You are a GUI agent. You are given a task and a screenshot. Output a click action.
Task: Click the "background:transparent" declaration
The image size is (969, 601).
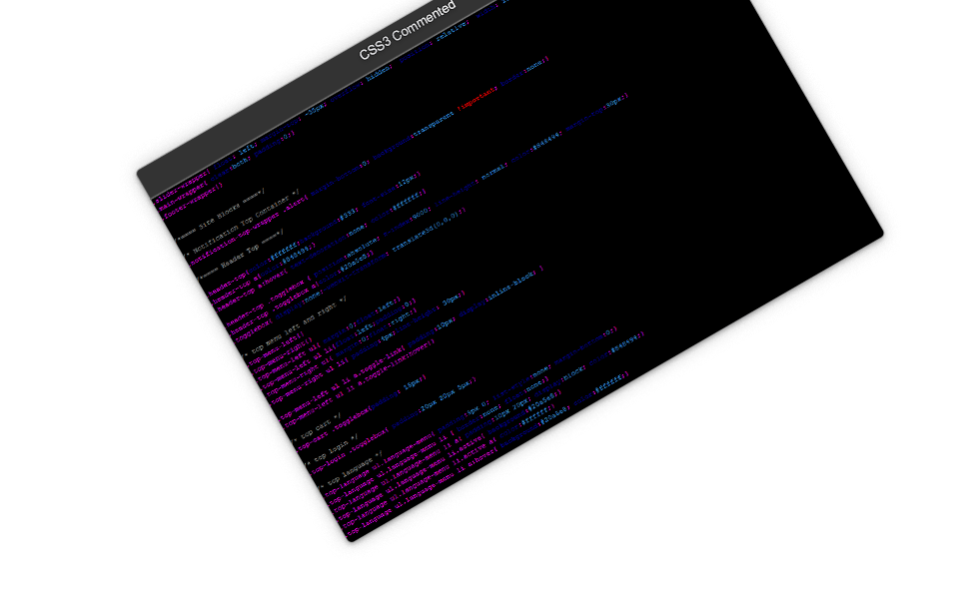coord(413,136)
